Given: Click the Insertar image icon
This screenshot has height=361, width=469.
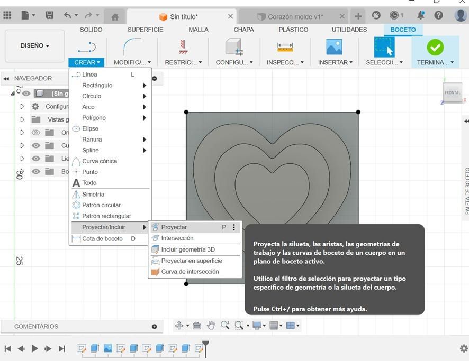Looking at the screenshot, I should pos(334,47).
